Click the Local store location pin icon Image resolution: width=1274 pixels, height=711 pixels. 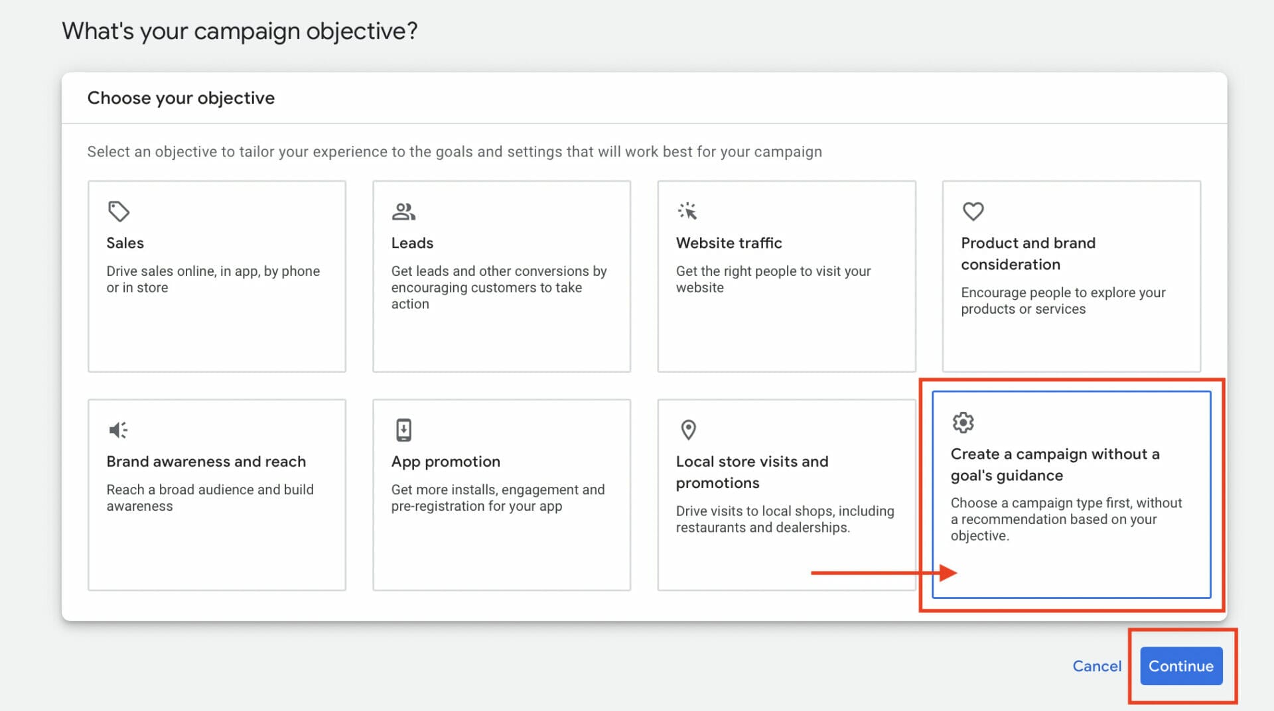689,430
